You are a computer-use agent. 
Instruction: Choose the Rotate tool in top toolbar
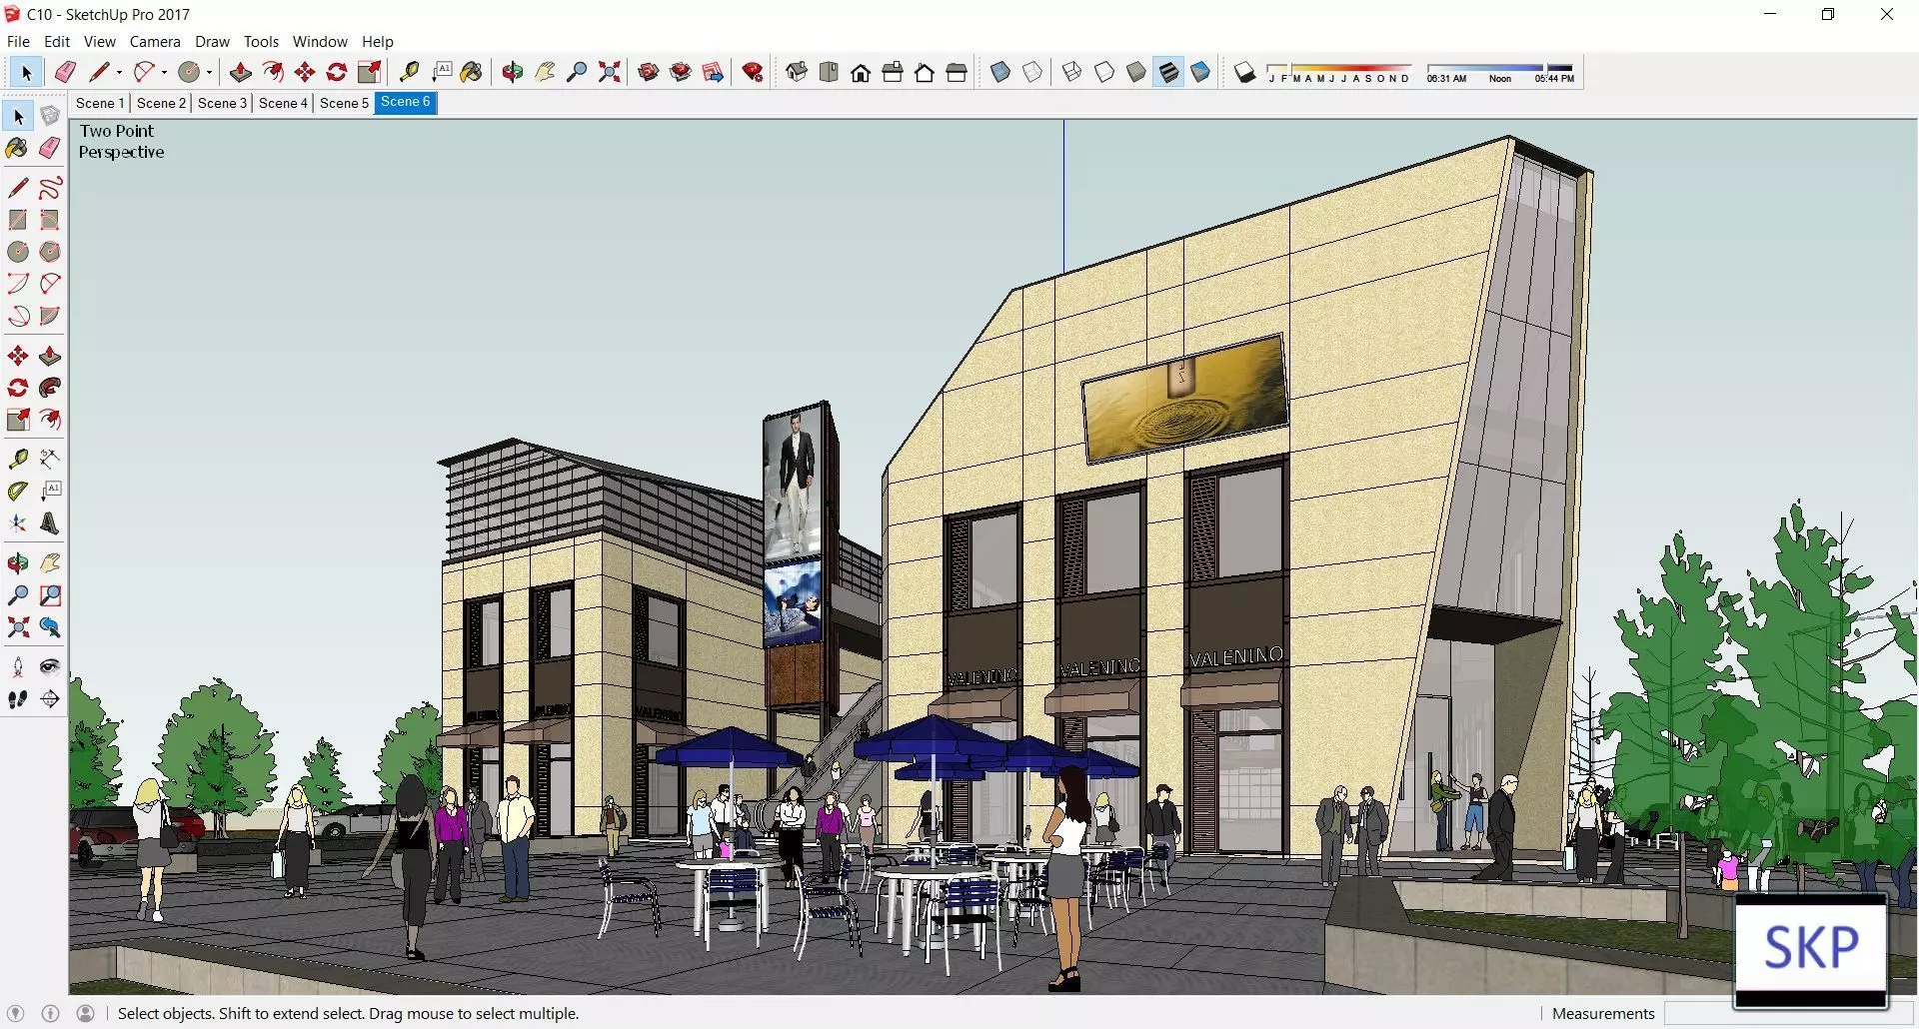click(x=337, y=72)
